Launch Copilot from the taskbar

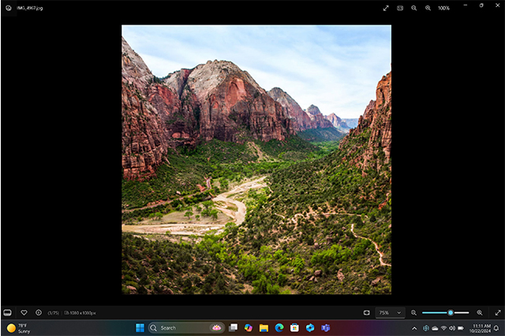(249, 328)
